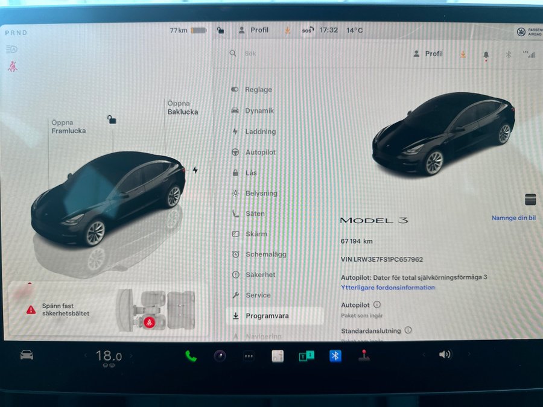Expand the info icon next to Standardanslutning
Screen dimensions: 543x407
coord(408,330)
